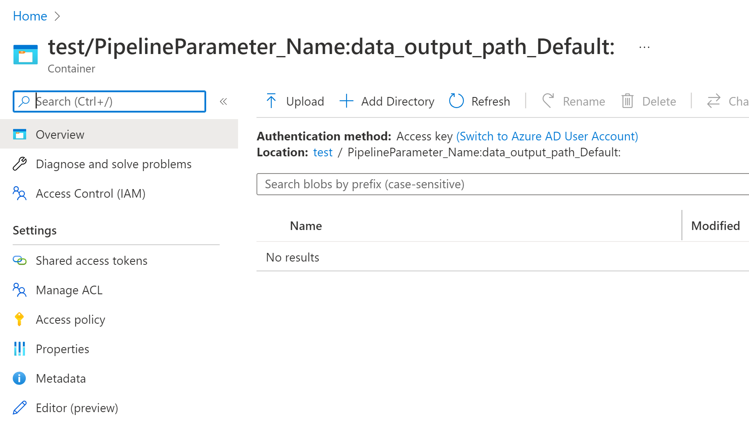Click the breadcrumb chevron after Home
This screenshot has height=442, width=749.
tap(57, 16)
